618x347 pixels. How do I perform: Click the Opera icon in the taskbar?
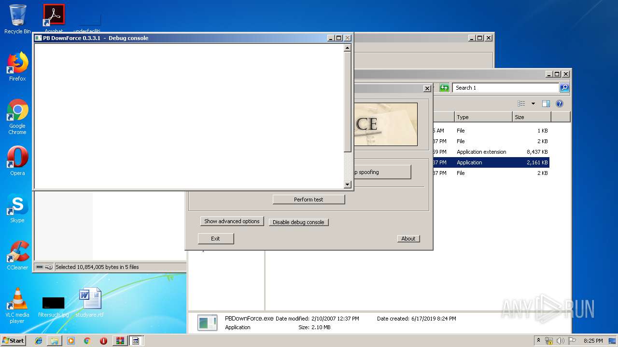103,341
